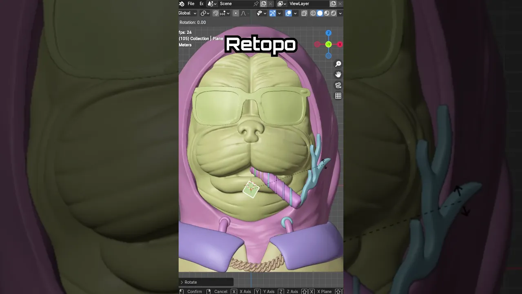Click the fps: 24 overlay text

pos(185,32)
